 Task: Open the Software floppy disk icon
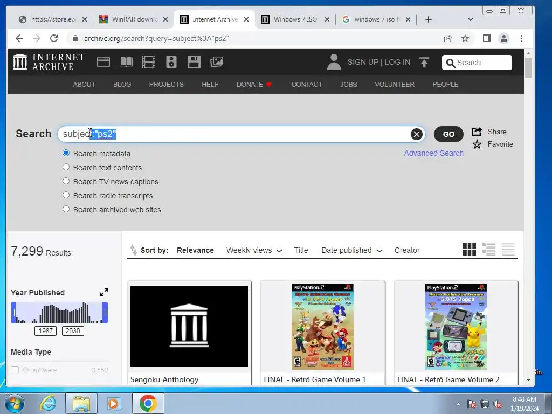[194, 62]
